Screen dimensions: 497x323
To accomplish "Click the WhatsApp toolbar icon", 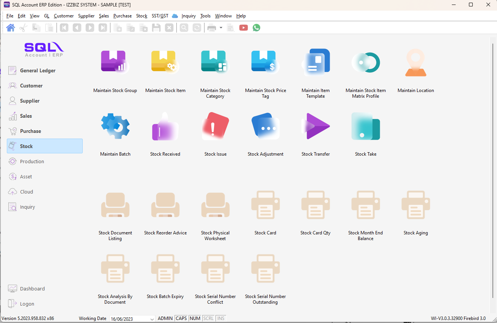I will tap(256, 28).
